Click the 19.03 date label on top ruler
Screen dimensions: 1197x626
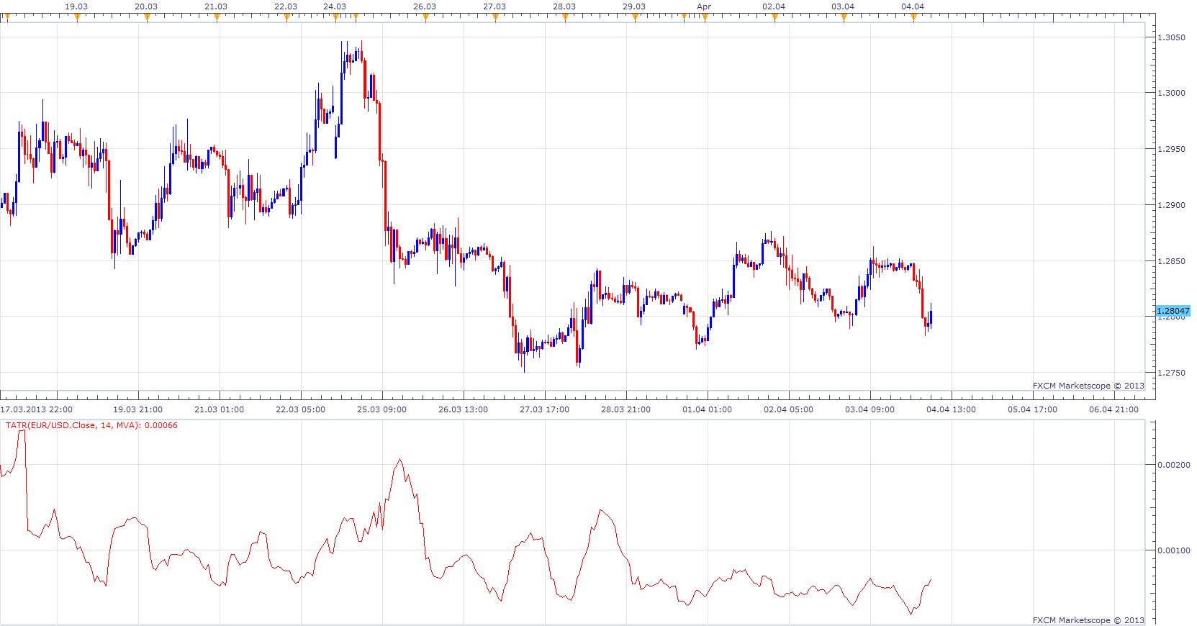click(x=76, y=6)
